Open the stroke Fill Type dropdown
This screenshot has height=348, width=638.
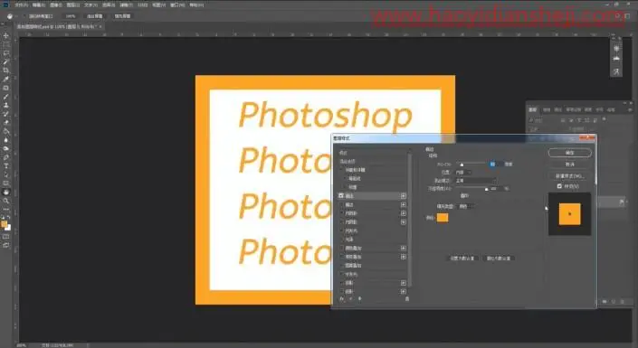click(x=466, y=206)
